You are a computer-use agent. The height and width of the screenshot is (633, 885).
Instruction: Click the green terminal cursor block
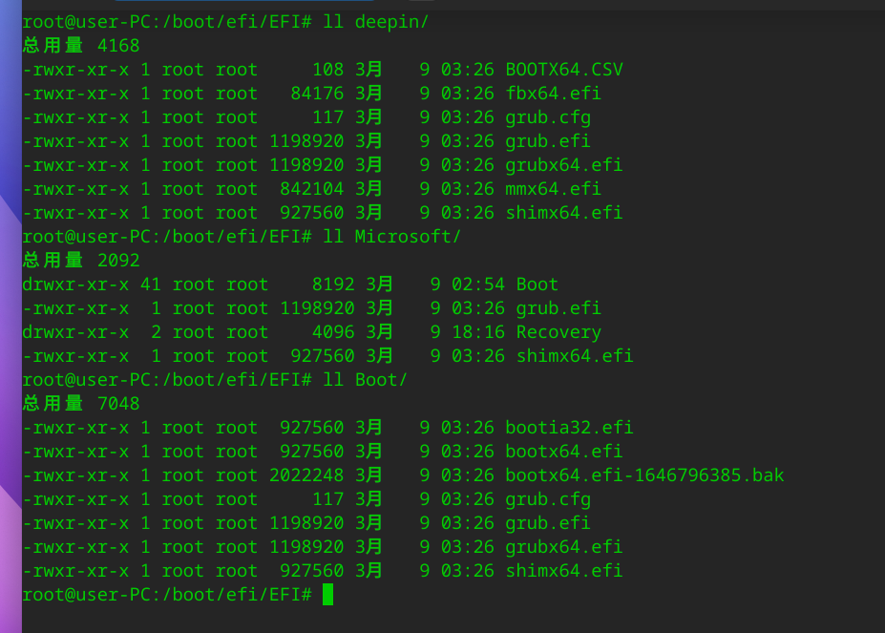point(328,595)
